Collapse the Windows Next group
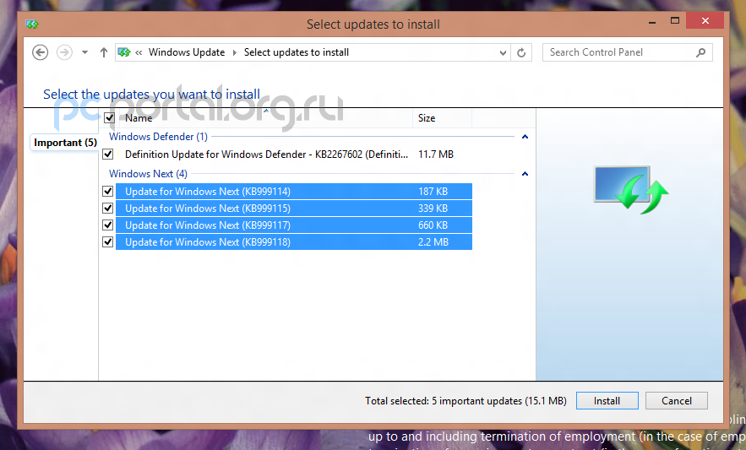This screenshot has width=746, height=450. tap(525, 174)
